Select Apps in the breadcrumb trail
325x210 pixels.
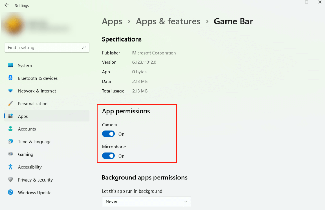[x=112, y=21]
